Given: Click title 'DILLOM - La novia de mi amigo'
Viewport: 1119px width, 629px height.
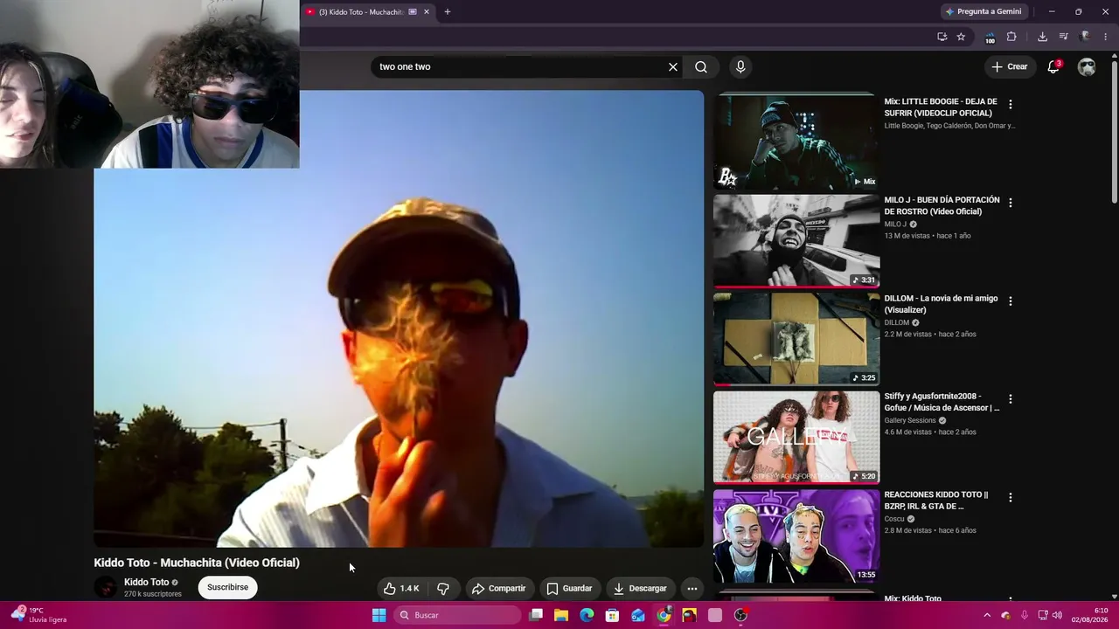Looking at the screenshot, I should (941, 304).
